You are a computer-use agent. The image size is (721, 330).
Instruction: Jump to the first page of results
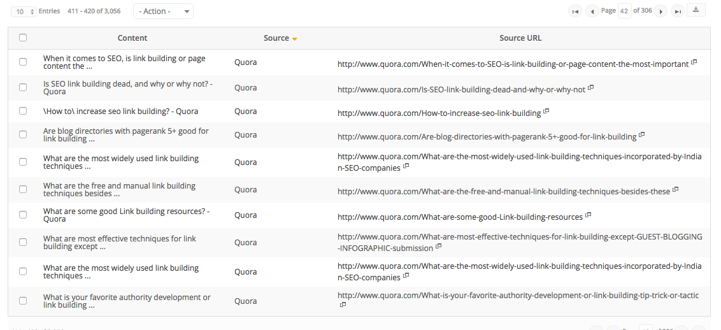[575, 11]
